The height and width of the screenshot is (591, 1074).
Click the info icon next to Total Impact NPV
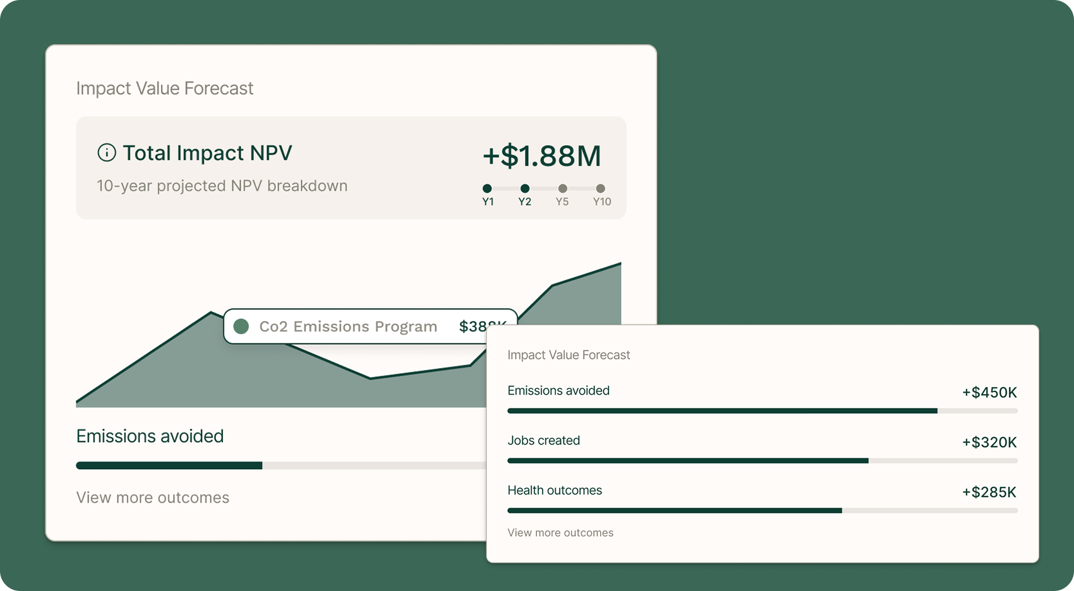[x=107, y=152]
